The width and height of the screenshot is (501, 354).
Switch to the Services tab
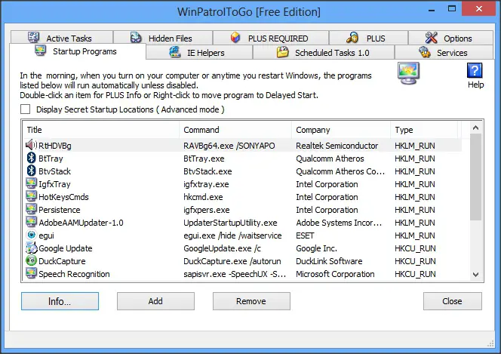tap(444, 52)
